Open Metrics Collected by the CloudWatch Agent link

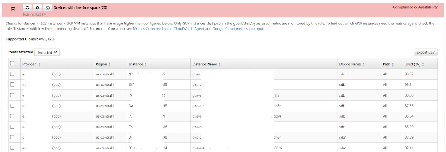[168, 28]
